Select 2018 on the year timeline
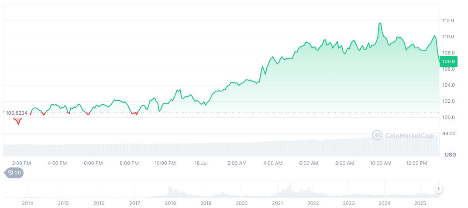Viewport: 468px width, 208px height. [170, 203]
